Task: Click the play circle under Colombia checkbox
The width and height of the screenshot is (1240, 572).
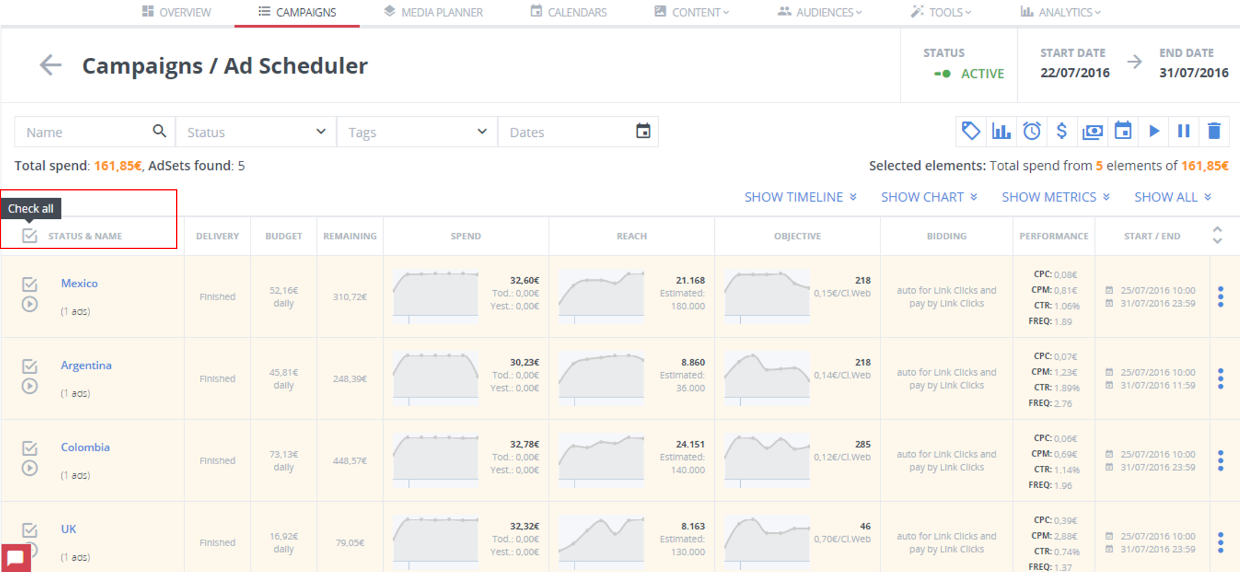Action: (x=29, y=468)
